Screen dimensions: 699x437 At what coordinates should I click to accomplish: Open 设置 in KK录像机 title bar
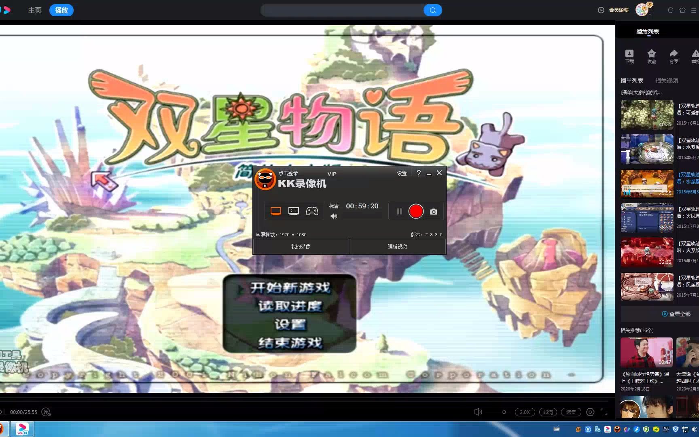402,173
